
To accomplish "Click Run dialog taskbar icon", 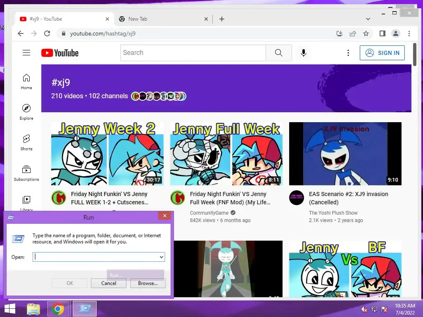I will click(x=85, y=309).
